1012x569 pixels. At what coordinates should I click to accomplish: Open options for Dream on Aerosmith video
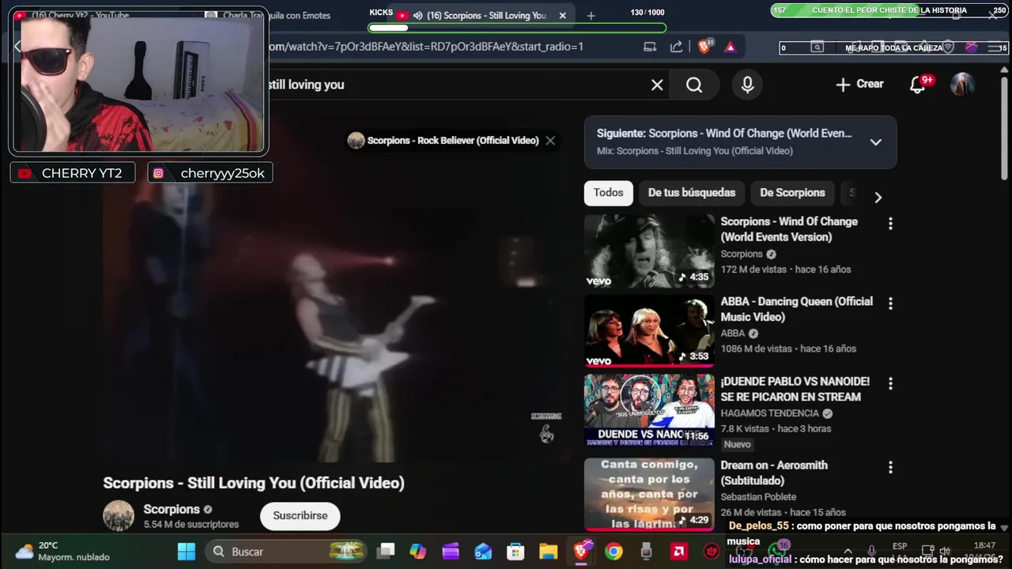point(890,467)
